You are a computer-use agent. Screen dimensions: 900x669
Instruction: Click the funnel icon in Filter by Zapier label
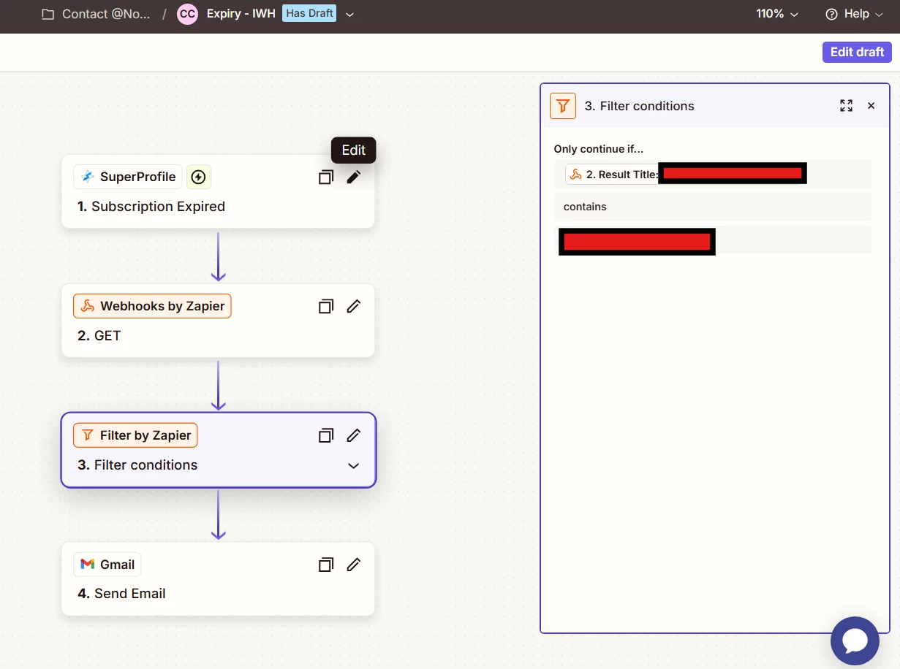click(x=87, y=435)
